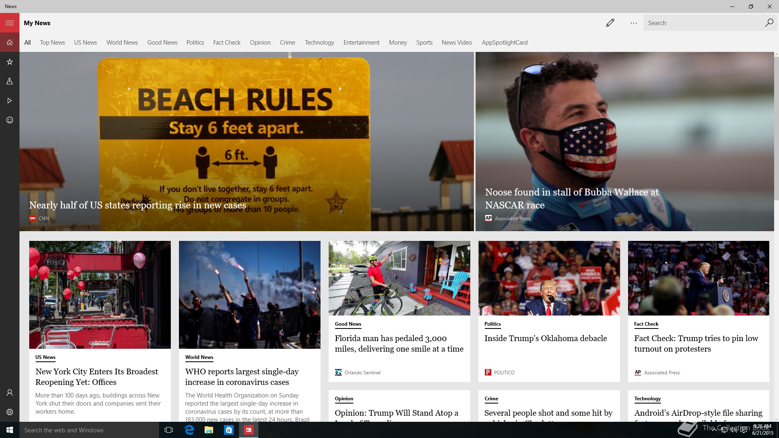Click the pencil edit icon
Image resolution: width=779 pixels, height=438 pixels.
pyautogui.click(x=610, y=23)
